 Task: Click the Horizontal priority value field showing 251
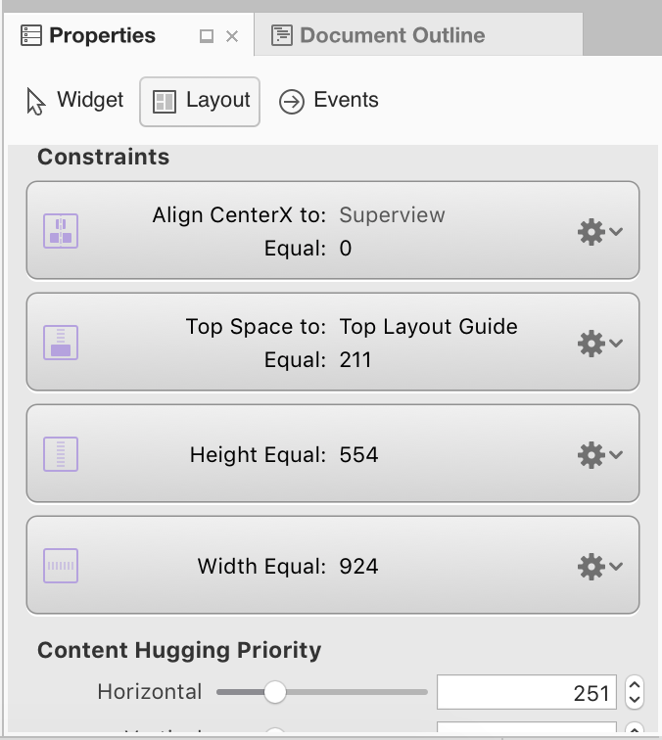click(x=527, y=692)
